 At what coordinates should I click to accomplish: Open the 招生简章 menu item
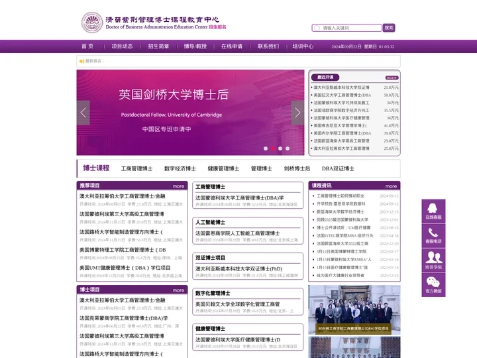[x=158, y=46]
